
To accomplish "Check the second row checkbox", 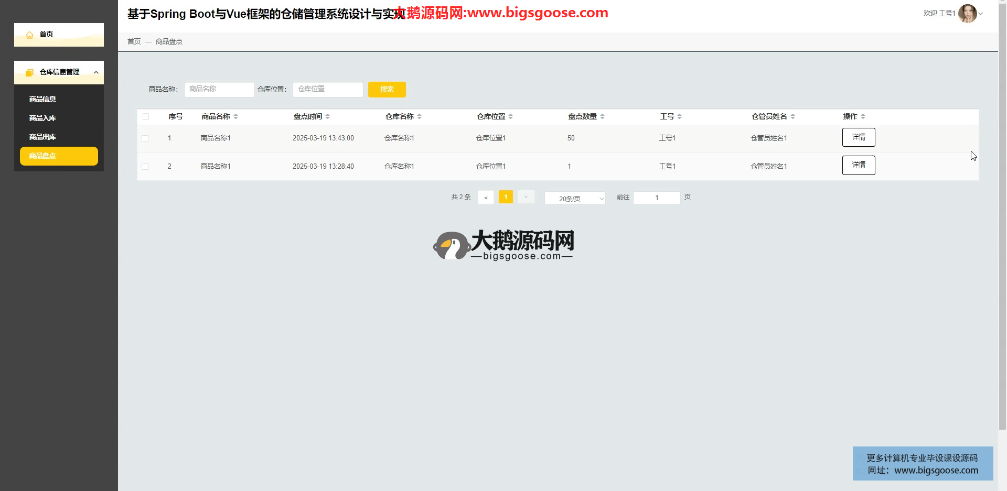I will 145,167.
